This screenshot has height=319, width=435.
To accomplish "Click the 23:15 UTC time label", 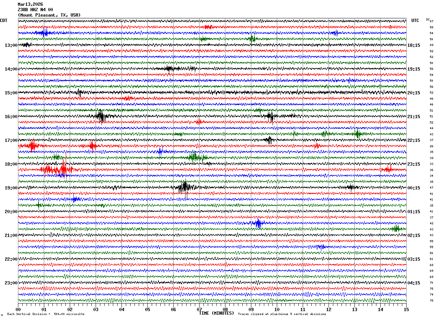I will [414, 164].
